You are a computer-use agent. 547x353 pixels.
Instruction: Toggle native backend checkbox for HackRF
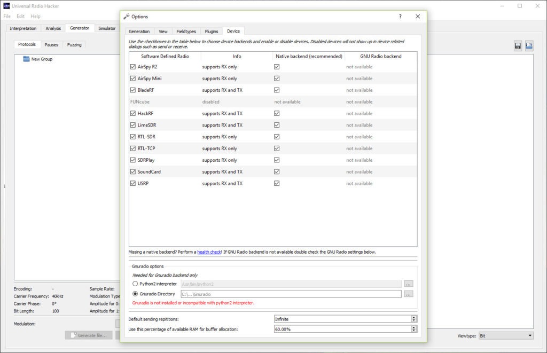pyautogui.click(x=277, y=113)
